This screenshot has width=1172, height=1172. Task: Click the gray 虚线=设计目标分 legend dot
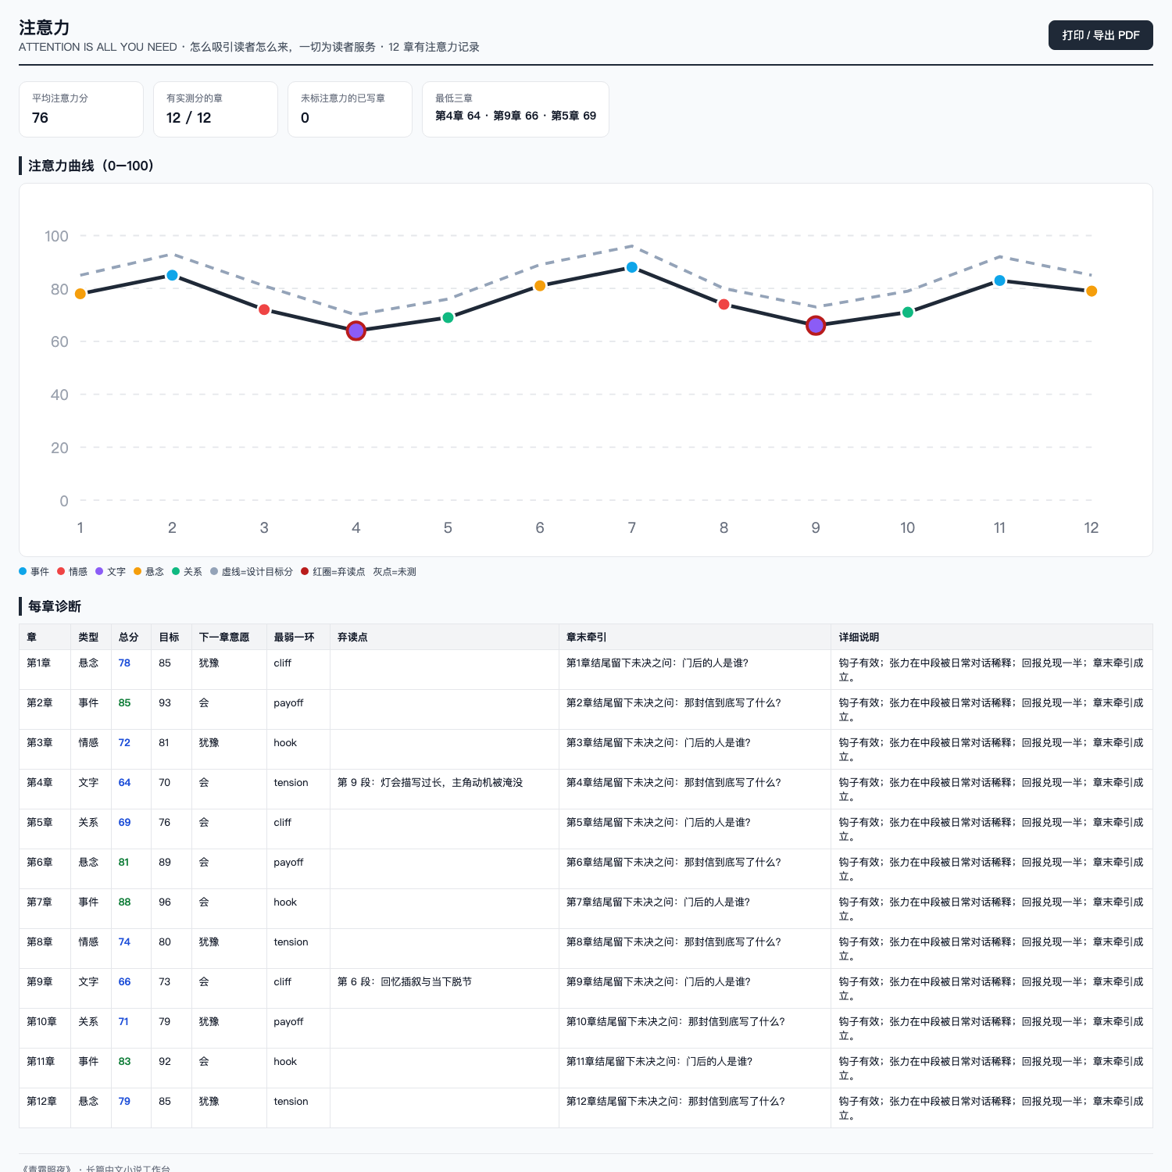(x=214, y=571)
